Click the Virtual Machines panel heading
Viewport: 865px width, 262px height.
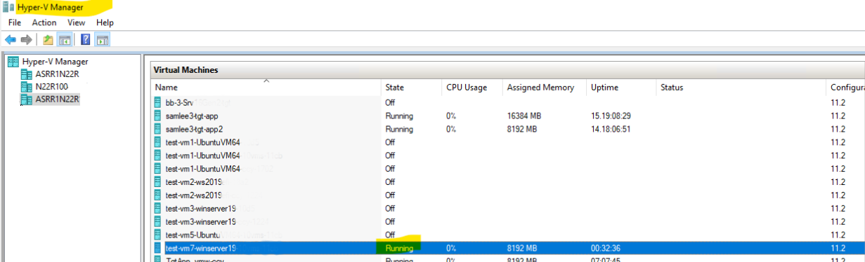point(186,70)
